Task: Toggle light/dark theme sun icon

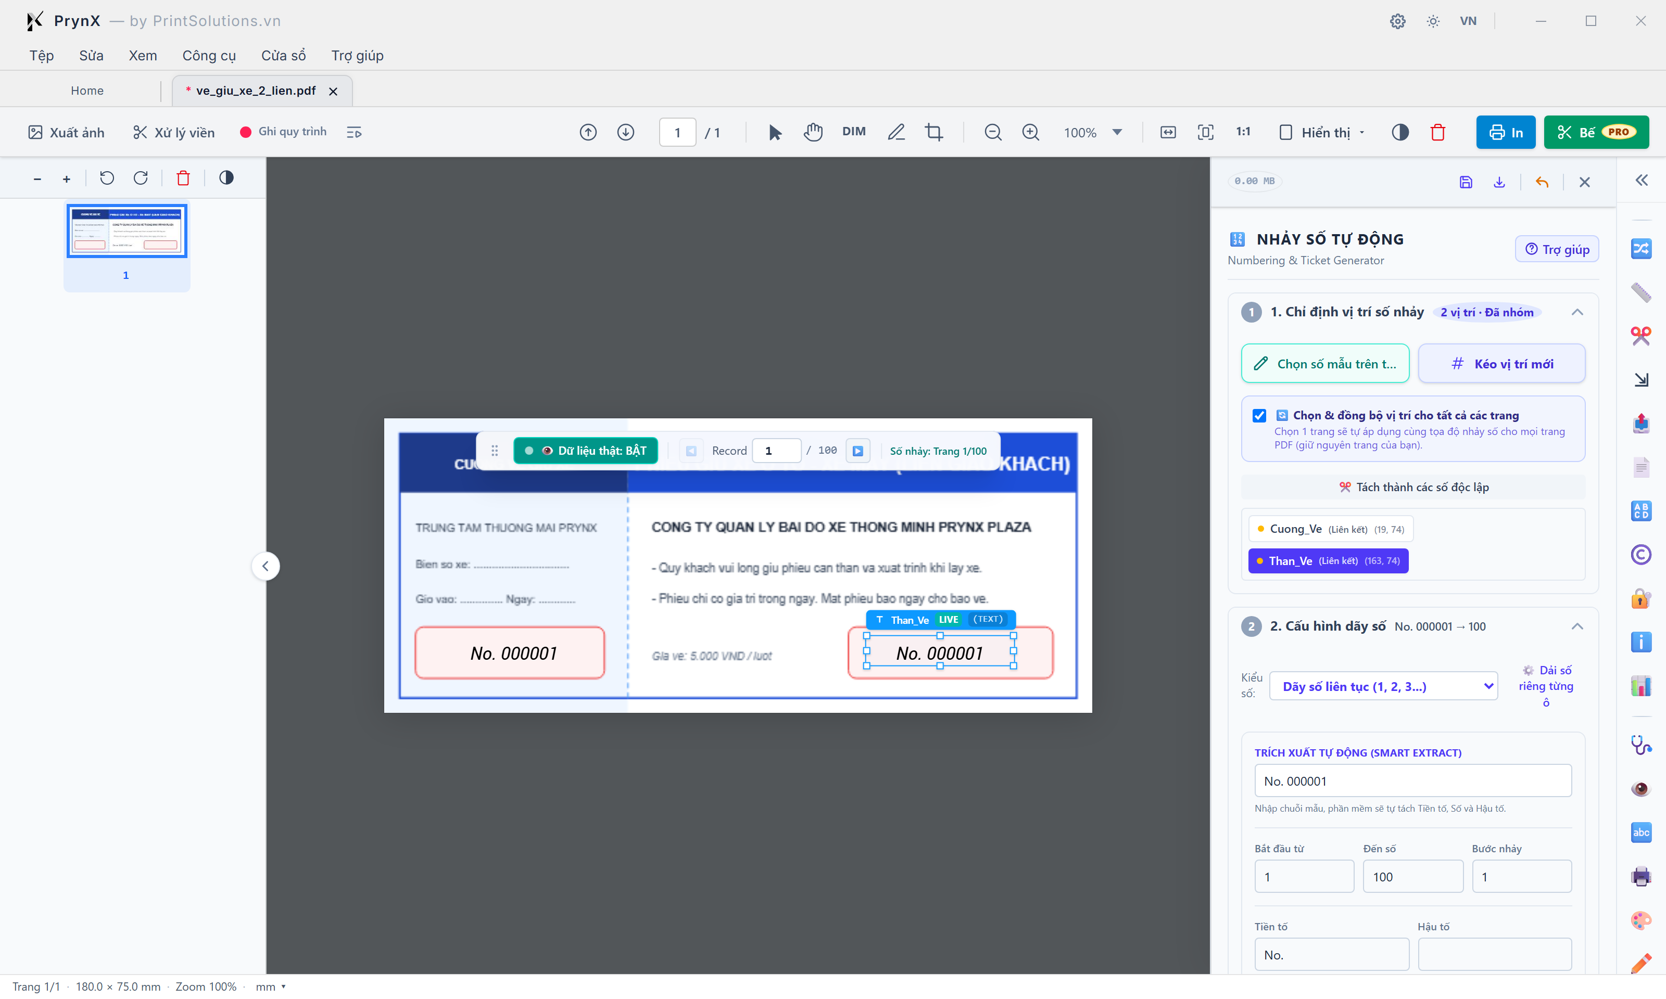Action: click(1433, 21)
